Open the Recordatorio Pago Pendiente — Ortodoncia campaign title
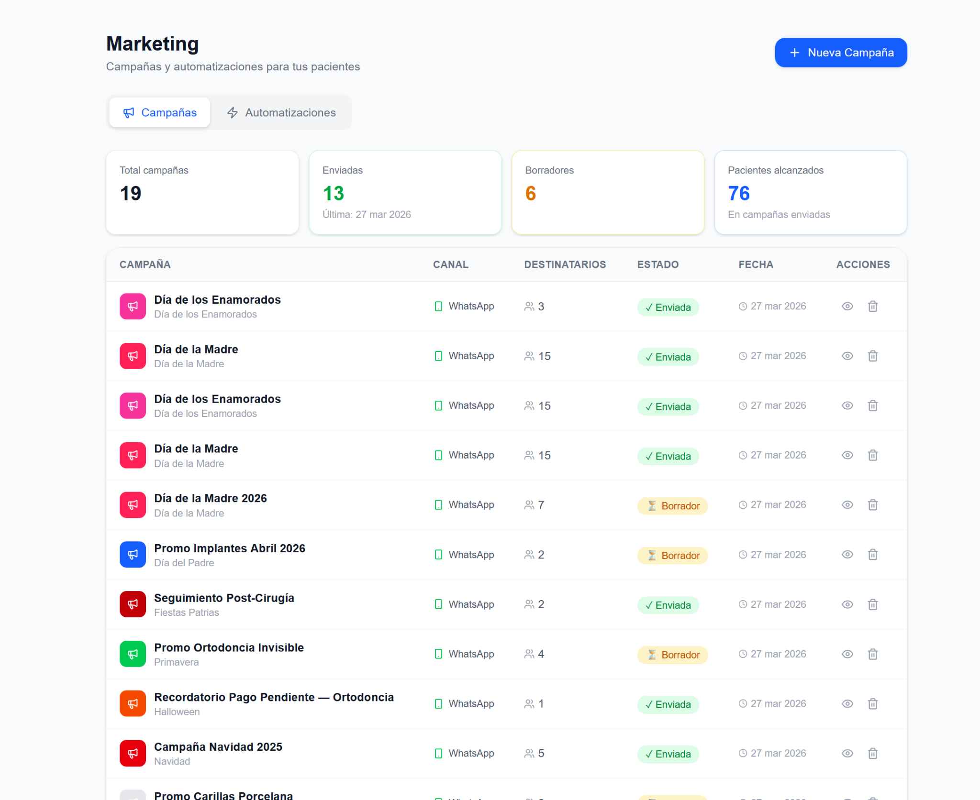Screen dimensions: 980x800 pyautogui.click(x=274, y=697)
